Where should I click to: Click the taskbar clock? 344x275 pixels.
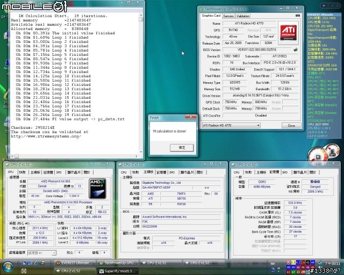click(x=332, y=263)
